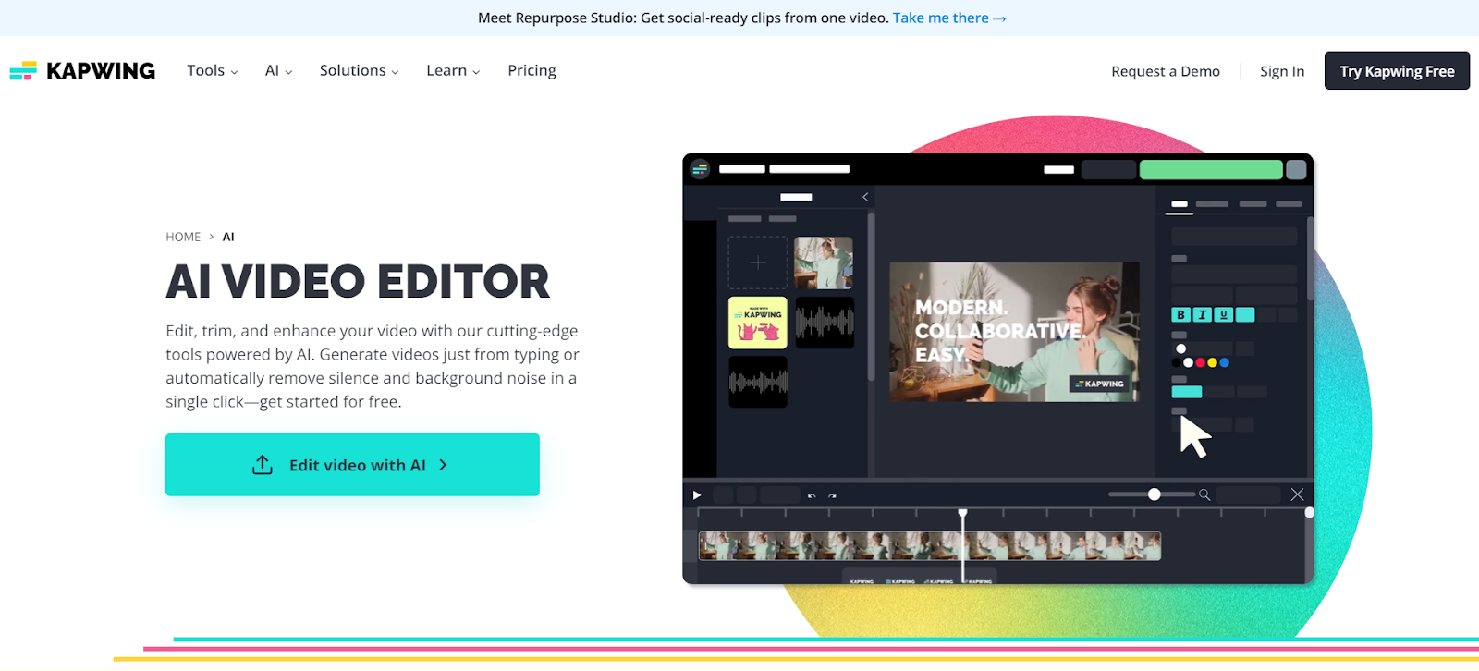Screen dimensions: 1479x671
Task: Click the Kapwing watermark badge on preview video
Action: pyautogui.click(x=1100, y=384)
